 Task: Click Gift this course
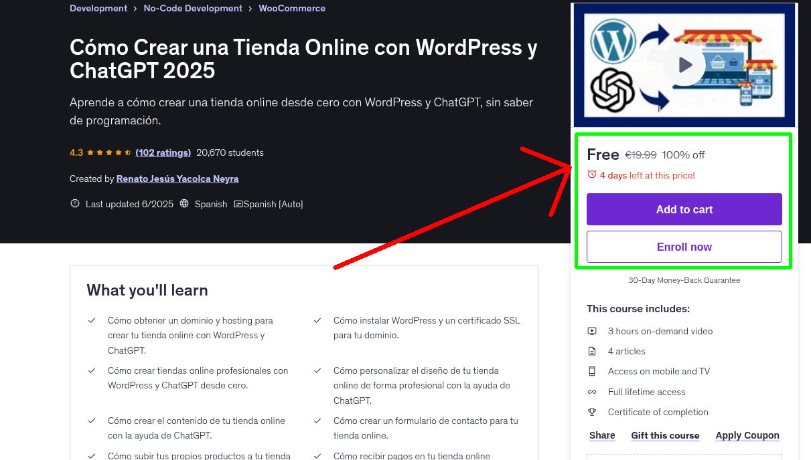(665, 435)
